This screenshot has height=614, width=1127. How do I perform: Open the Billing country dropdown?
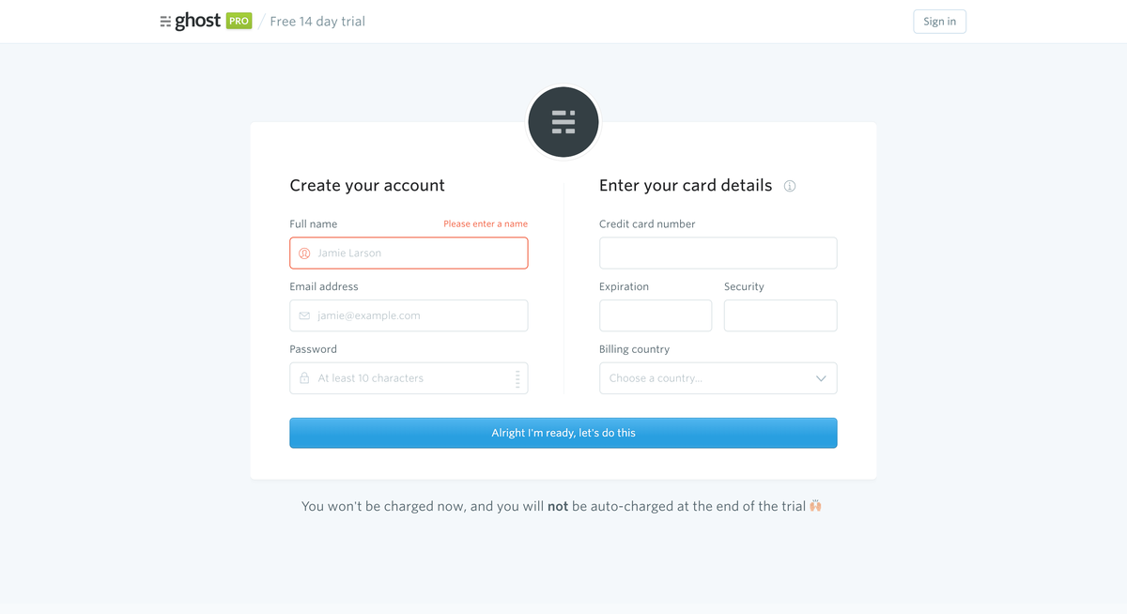[718, 378]
